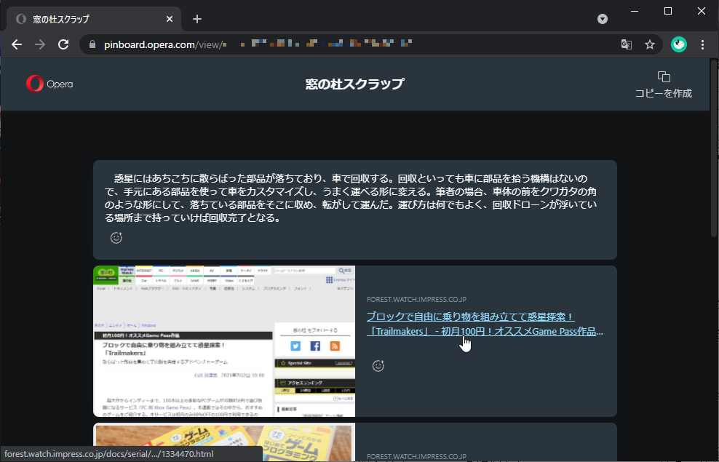Image resolution: width=719 pixels, height=462 pixels.
Task: Click the smiley reaction on the Trailmakers card
Action: (378, 365)
